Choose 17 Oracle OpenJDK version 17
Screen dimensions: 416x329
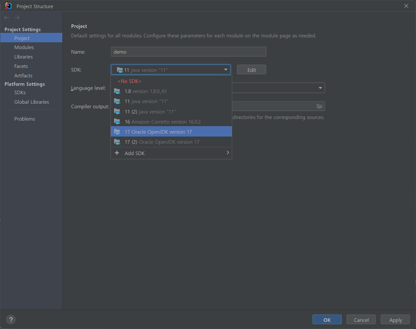[x=171, y=132]
